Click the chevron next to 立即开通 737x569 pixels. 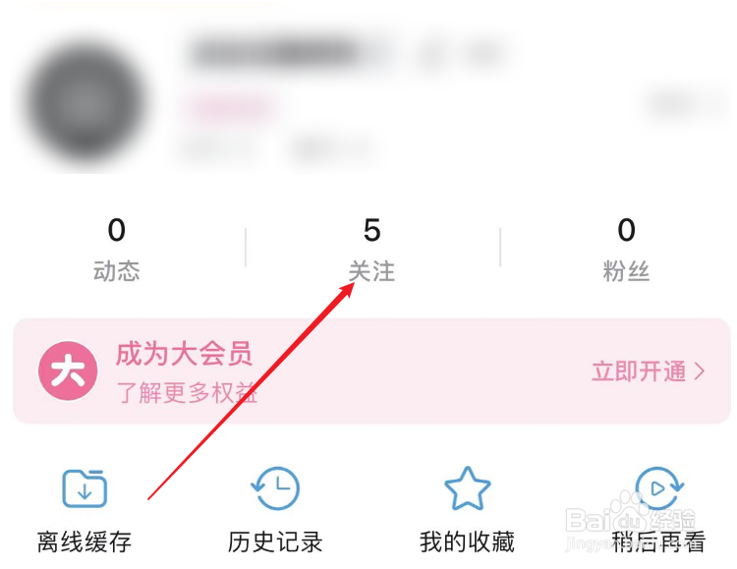pyautogui.click(x=700, y=371)
